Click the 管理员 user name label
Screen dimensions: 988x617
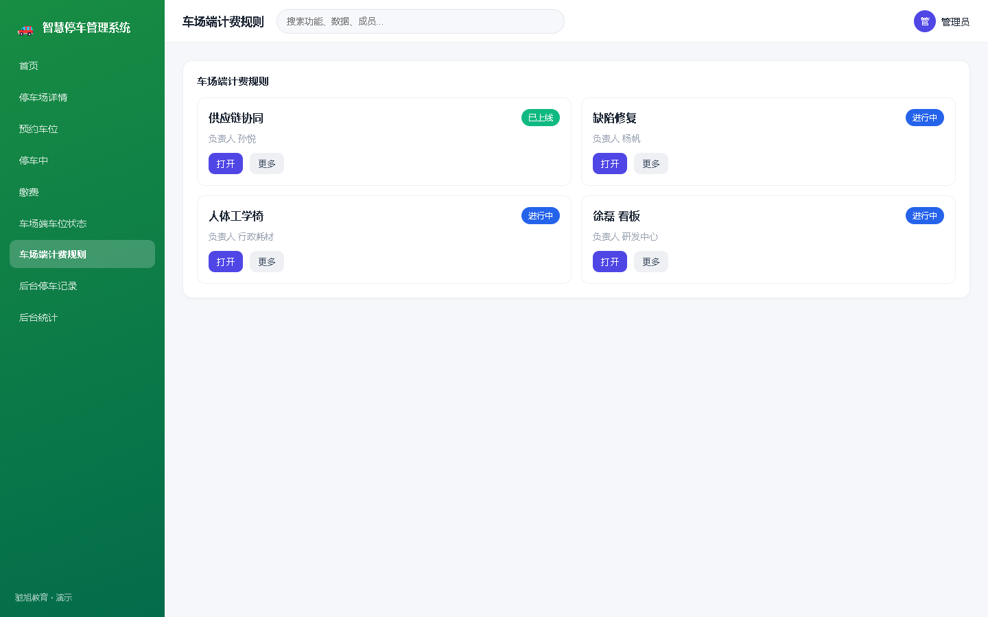click(x=955, y=22)
